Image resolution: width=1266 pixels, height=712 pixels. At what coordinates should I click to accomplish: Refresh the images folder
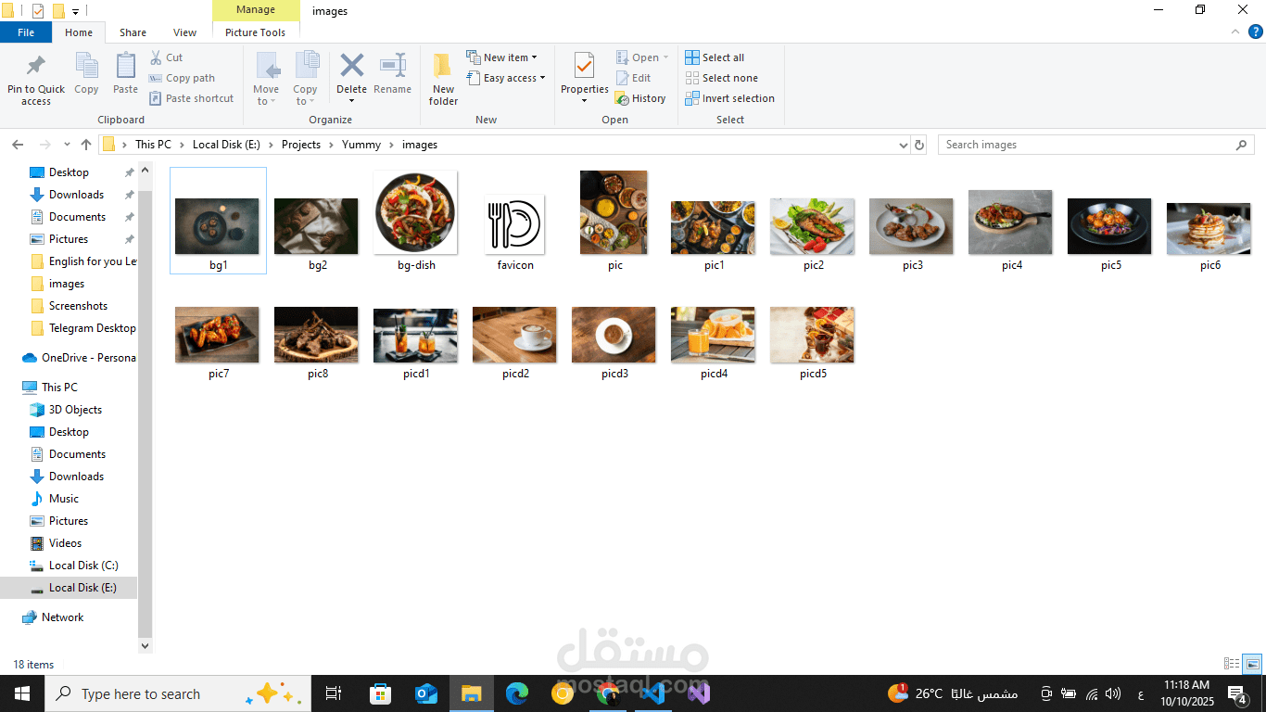tap(919, 145)
